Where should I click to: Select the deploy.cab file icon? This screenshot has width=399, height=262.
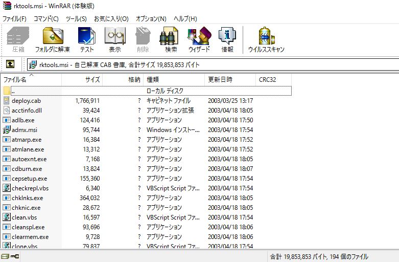click(x=6, y=100)
